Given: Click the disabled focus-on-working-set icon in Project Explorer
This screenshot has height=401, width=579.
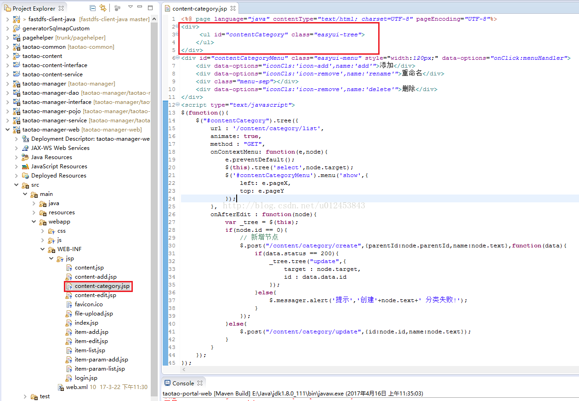Looking at the screenshot, I should click(x=117, y=8).
